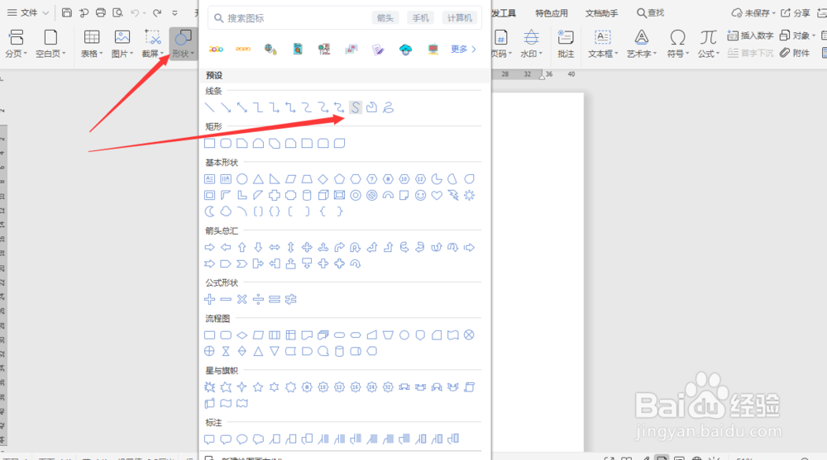Insert the flowchart decision diamond
This screenshot has width=827, height=460.
242,335
